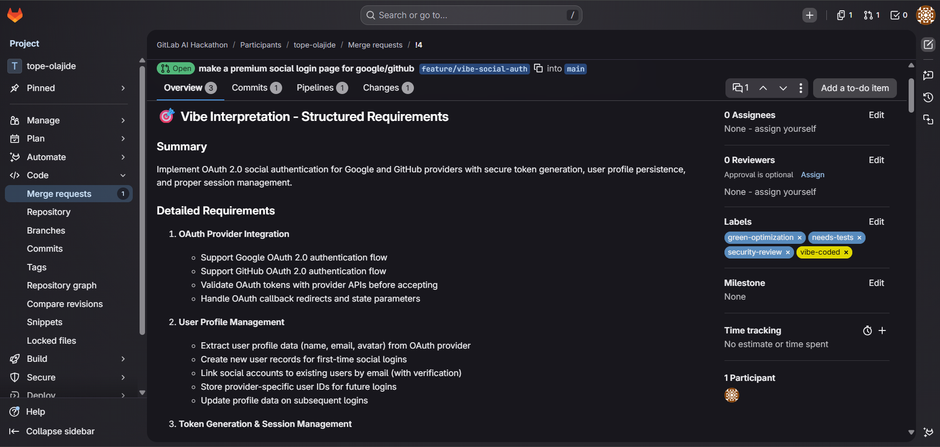Open the history icon in right rail

(928, 97)
